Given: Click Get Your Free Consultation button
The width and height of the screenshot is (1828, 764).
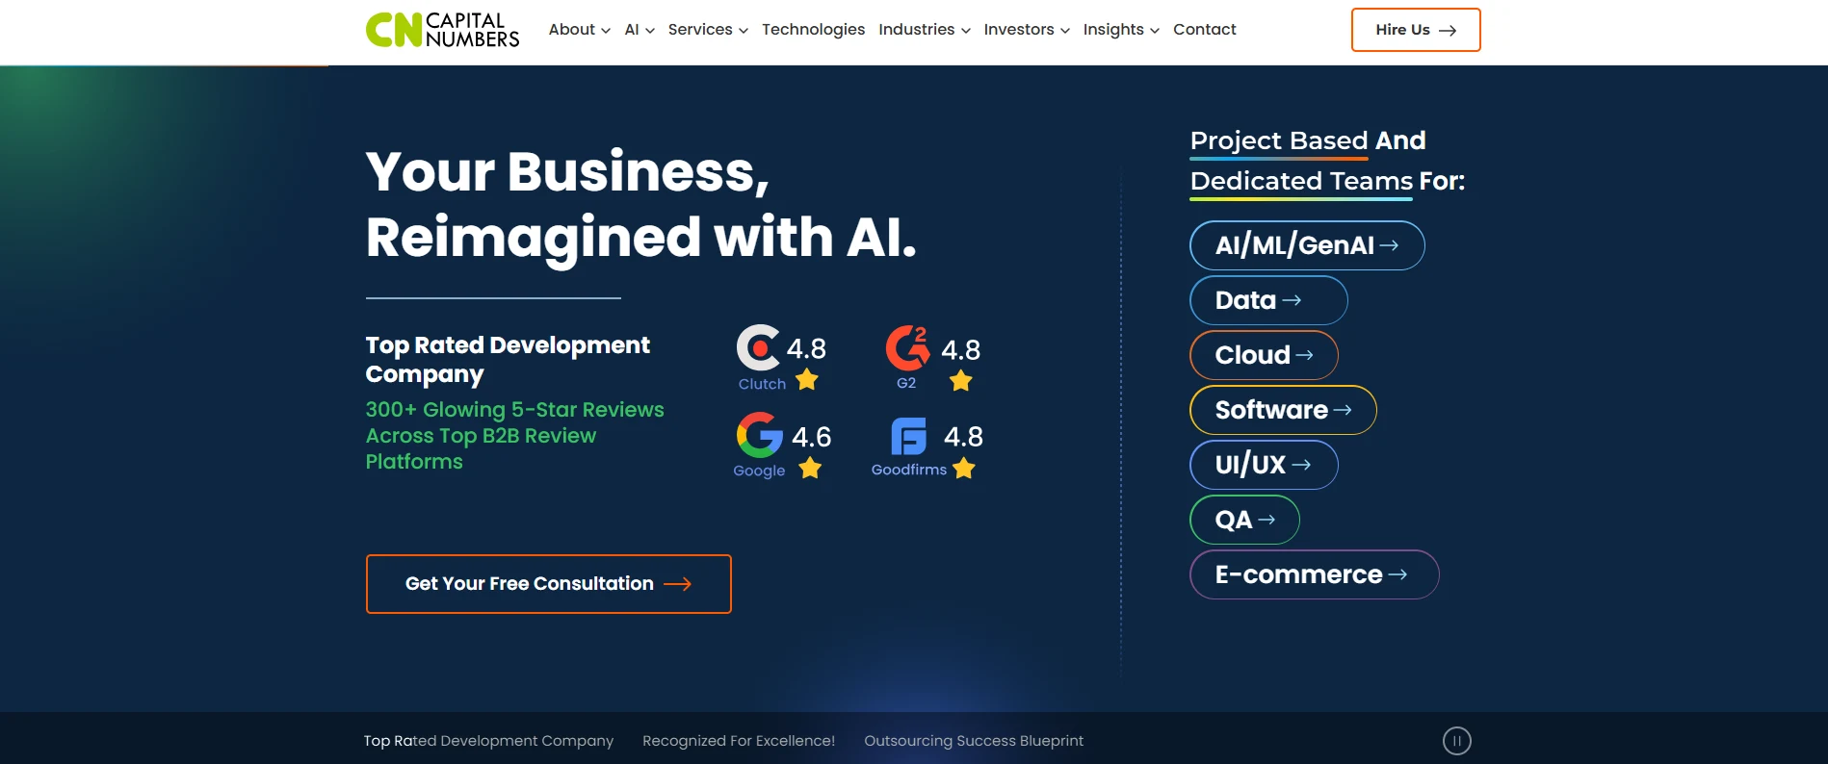Looking at the screenshot, I should tap(549, 584).
